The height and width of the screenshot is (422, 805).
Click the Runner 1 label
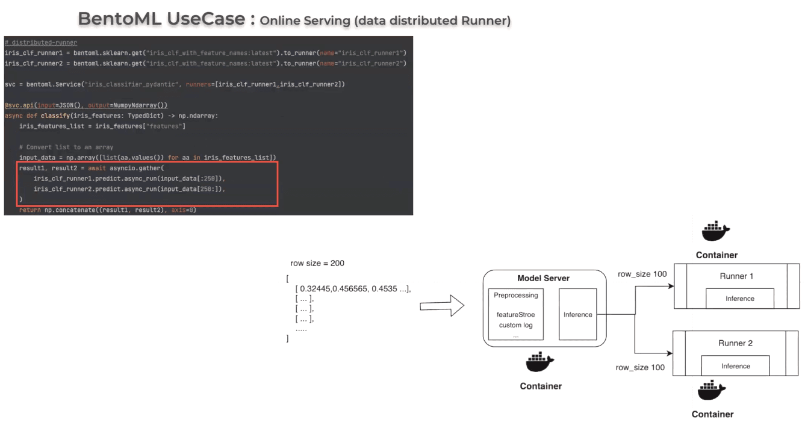736,276
